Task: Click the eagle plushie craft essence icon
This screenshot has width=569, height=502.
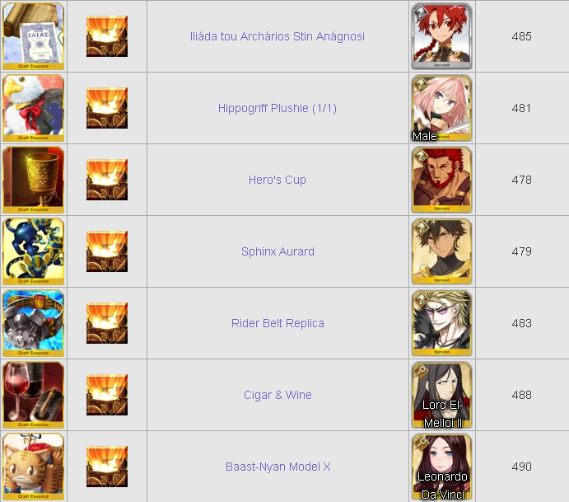Action: [34, 108]
